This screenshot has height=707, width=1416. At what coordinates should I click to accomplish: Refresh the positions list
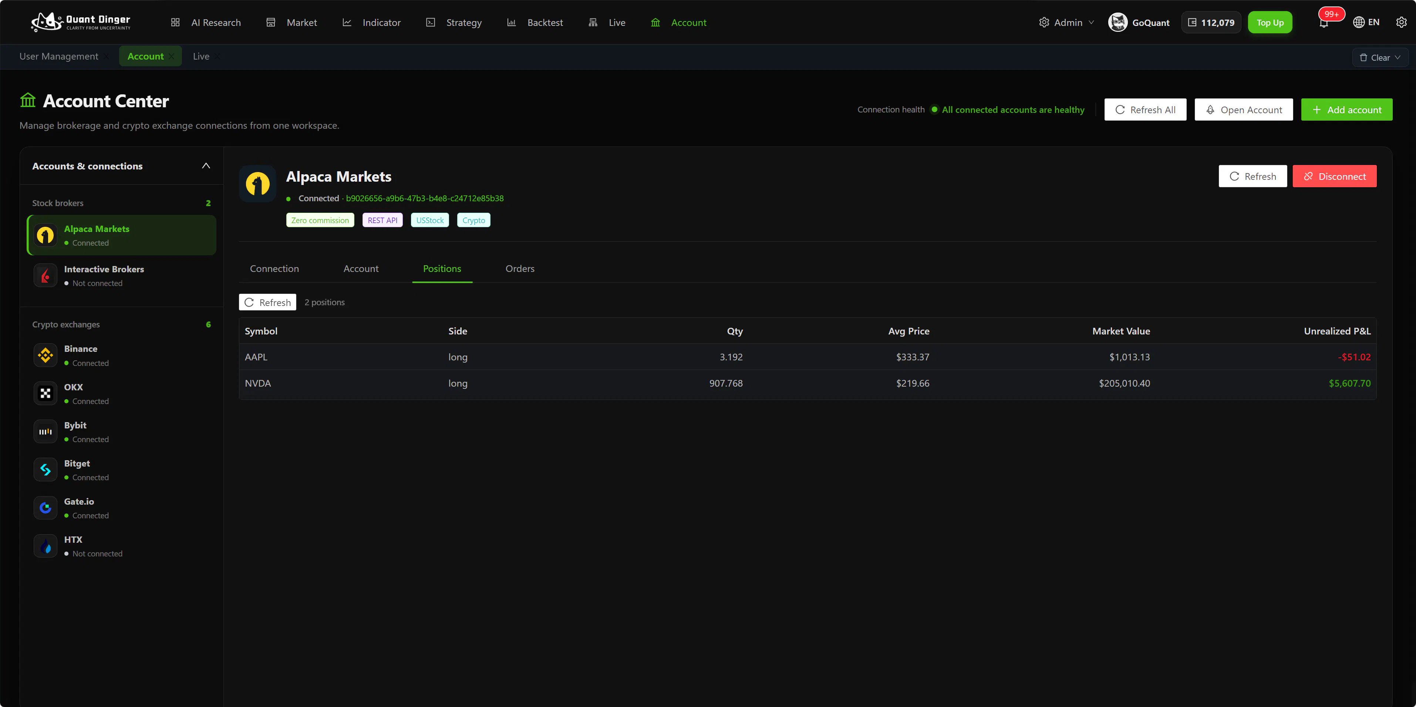click(267, 302)
